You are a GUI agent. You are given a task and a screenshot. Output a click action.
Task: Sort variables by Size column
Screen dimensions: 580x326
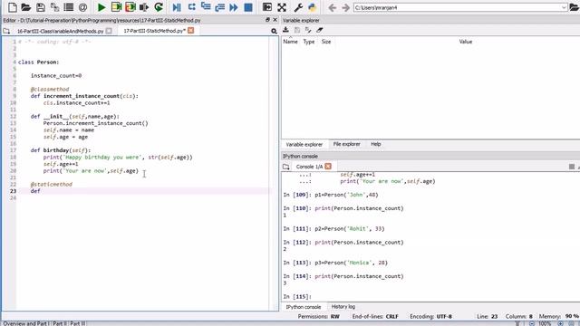tap(326, 42)
